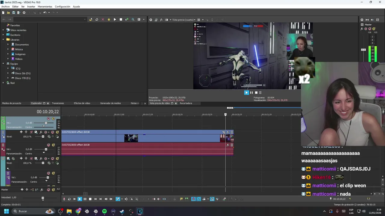The width and height of the screenshot is (385, 216).
Task: Open Master bus FX in the Master row
Action: (x=42, y=190)
